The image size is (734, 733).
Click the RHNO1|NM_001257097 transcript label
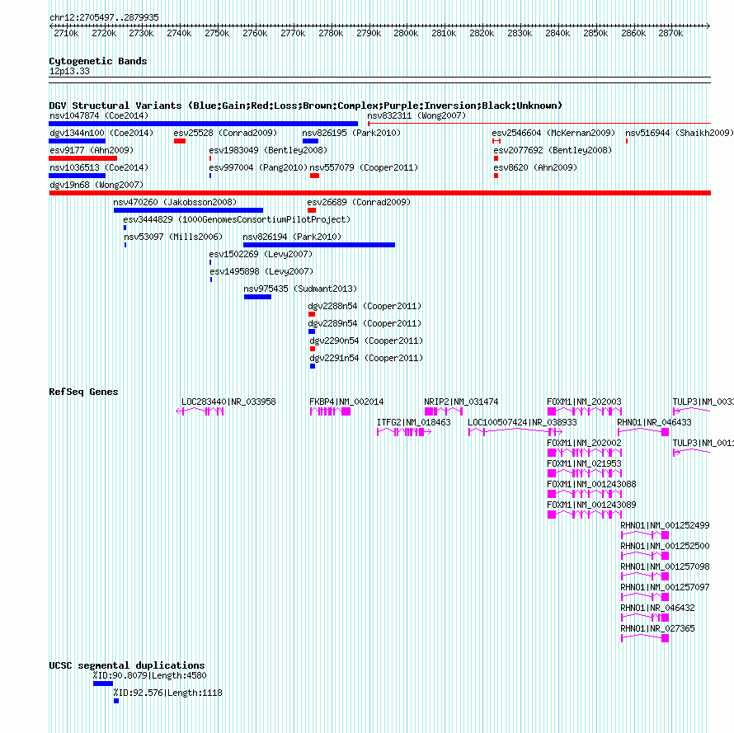pyautogui.click(x=666, y=587)
